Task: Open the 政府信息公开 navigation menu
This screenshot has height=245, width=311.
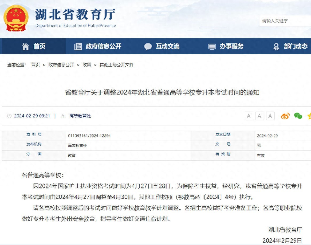Action: [x=104, y=46]
